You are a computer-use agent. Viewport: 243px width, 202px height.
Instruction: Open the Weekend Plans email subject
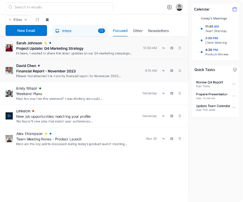coord(29,94)
